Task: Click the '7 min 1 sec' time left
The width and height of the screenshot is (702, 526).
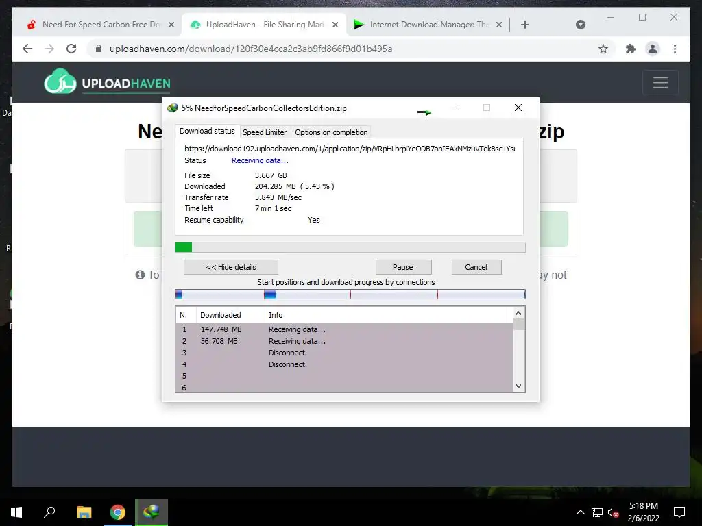Action: click(273, 208)
